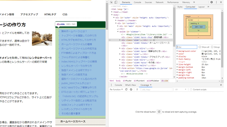Click the computed properties Filter field
Screen dimensions: 227x127
(187, 47)
